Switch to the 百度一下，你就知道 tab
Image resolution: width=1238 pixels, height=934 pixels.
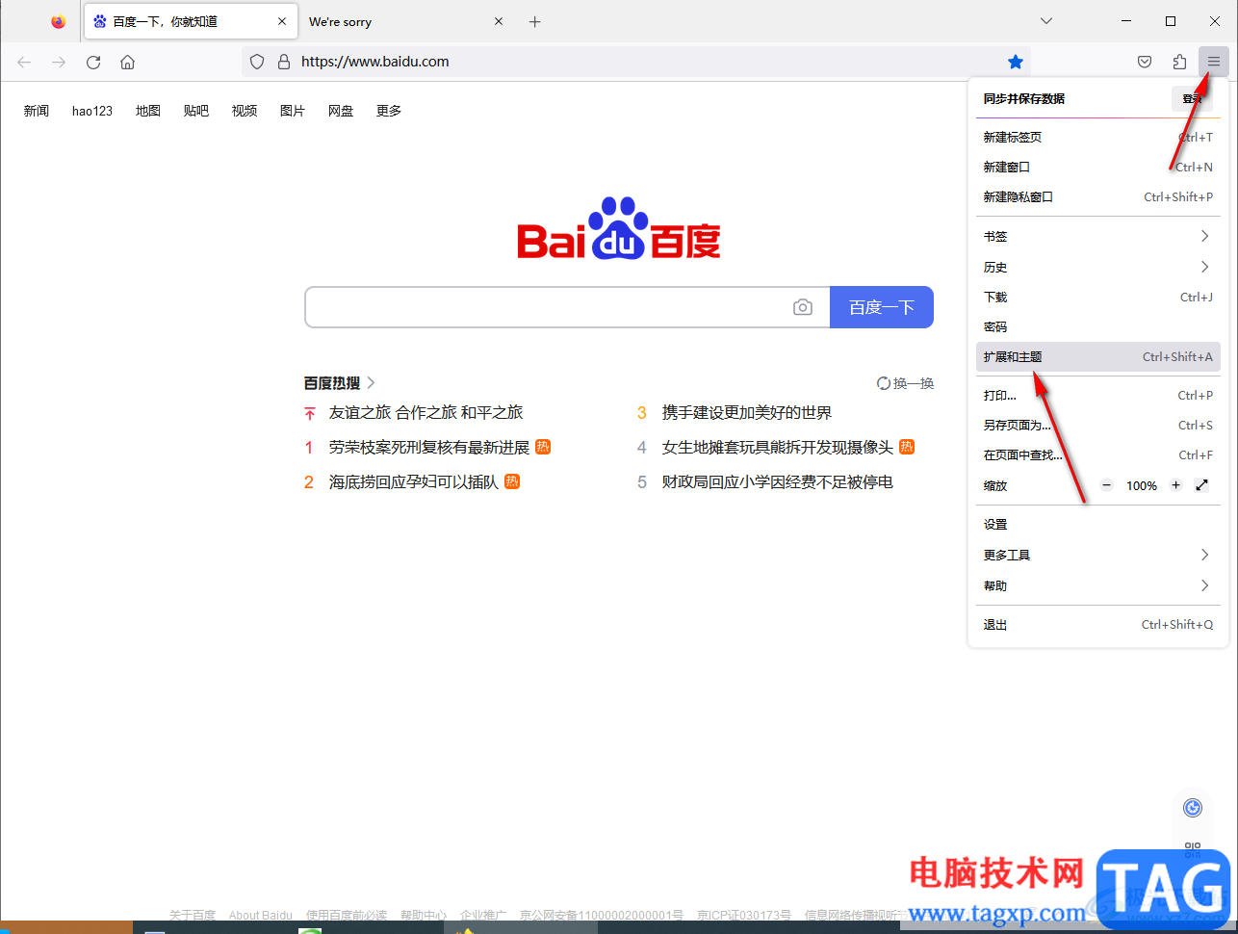coord(189,21)
